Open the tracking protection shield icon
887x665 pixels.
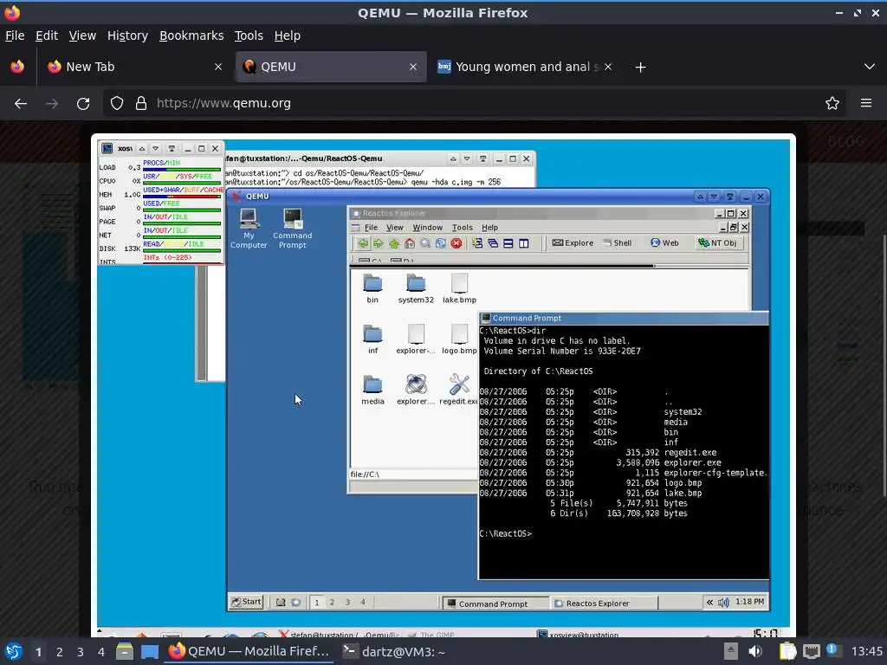click(117, 104)
